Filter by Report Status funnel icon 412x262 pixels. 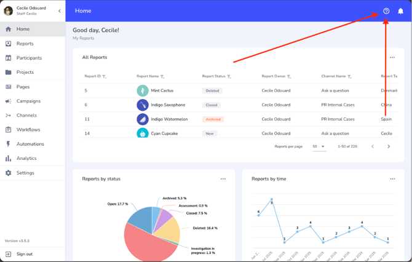pyautogui.click(x=229, y=77)
